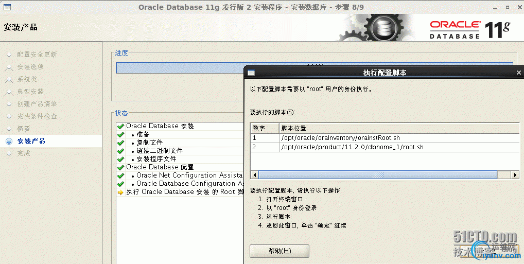Close the 执行配置脚本 dialog

tap(518, 73)
